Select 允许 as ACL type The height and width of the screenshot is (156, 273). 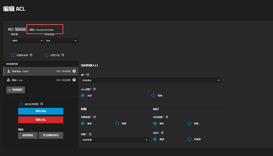coord(83,96)
